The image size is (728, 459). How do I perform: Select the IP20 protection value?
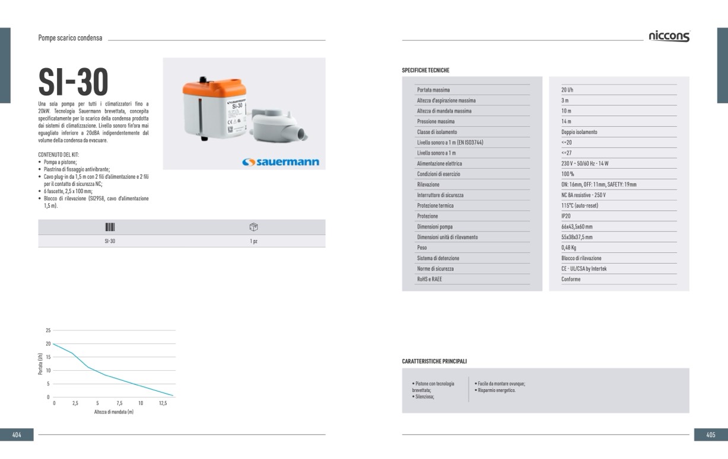[x=566, y=217]
